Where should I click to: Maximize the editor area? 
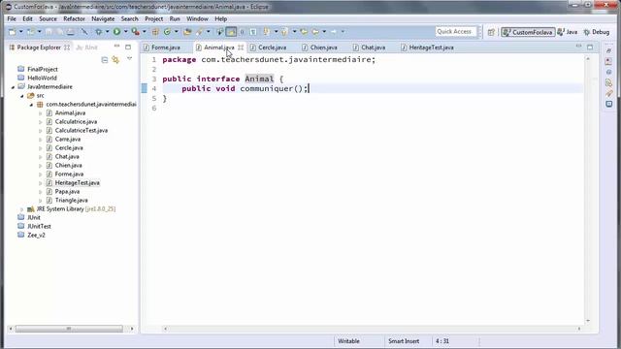point(590,48)
